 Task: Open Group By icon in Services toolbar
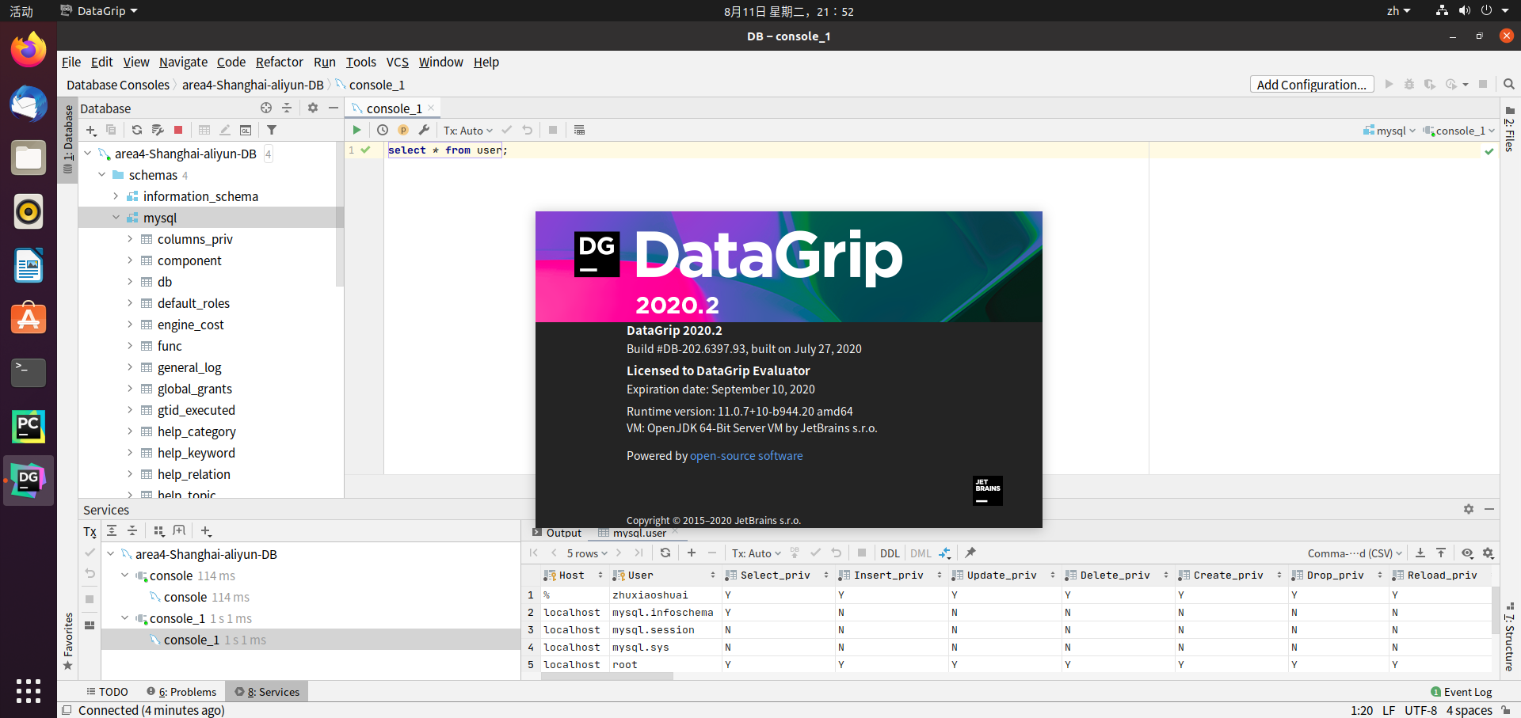(x=158, y=530)
